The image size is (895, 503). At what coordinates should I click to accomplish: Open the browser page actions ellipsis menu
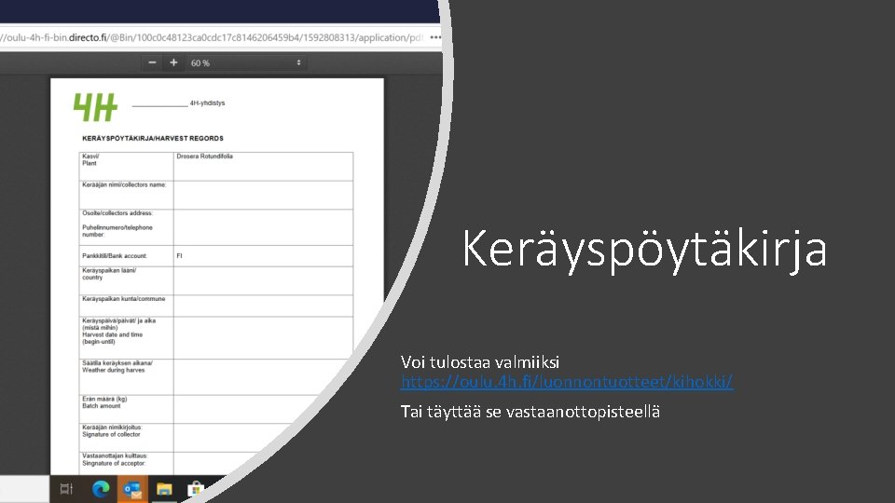[435, 37]
